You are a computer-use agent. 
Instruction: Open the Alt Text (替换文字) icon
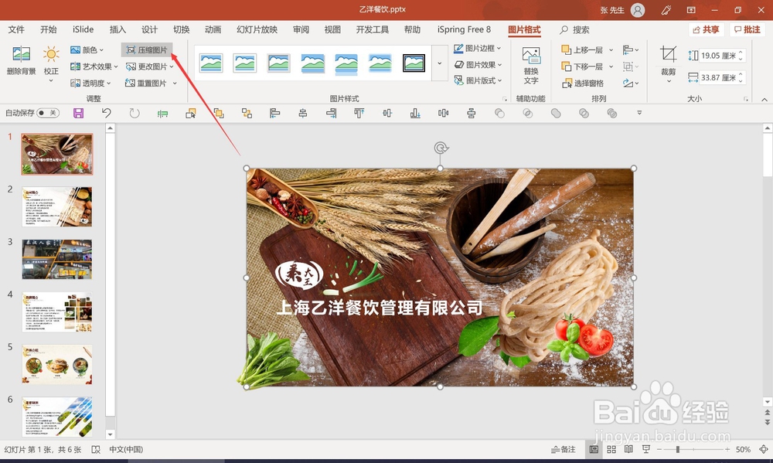click(531, 56)
